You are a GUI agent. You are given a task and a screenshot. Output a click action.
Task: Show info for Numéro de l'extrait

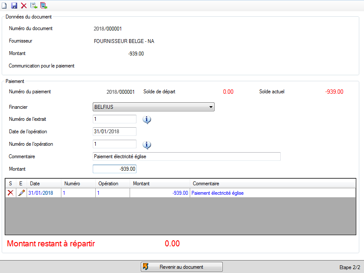[x=146, y=120]
